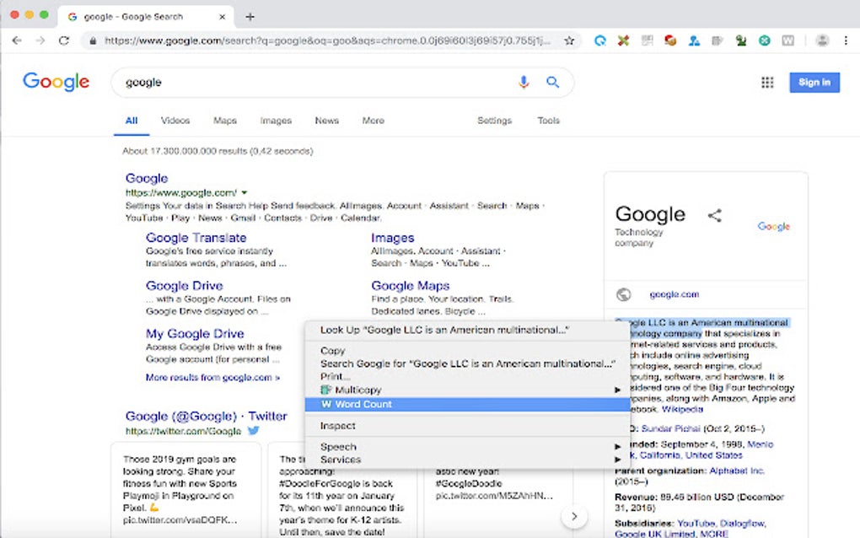Open the Chrome profile avatar
The height and width of the screenshot is (538, 860).
[x=822, y=40]
